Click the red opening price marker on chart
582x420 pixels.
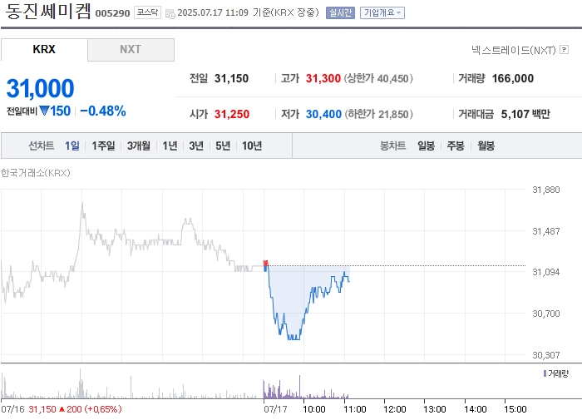(x=266, y=264)
